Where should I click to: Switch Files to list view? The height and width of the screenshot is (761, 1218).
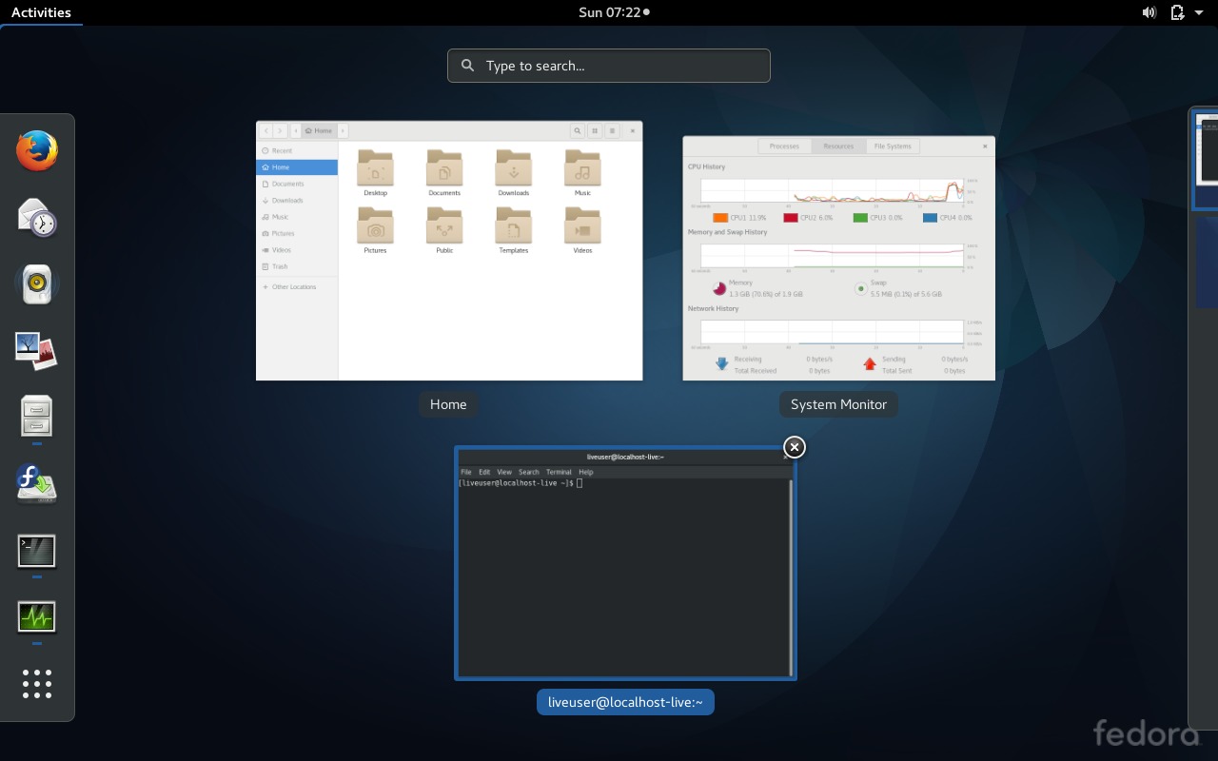[612, 130]
